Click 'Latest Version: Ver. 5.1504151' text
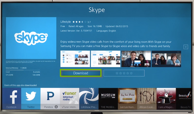This screenshot has height=114, width=194. click(76, 31)
